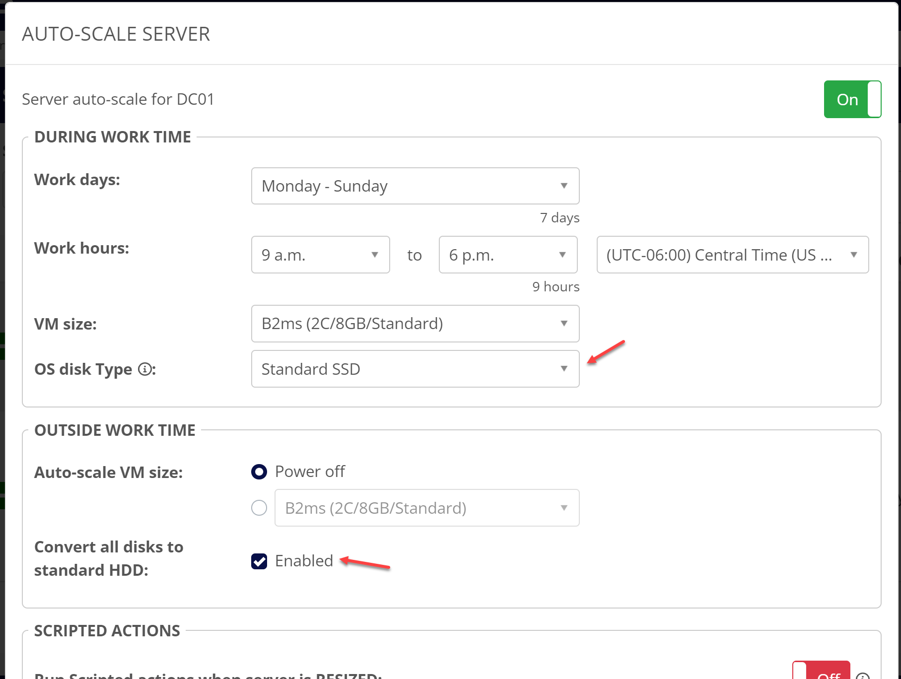This screenshot has height=679, width=901.
Task: Click the DURING WORK TIME section heading
Action: pos(113,137)
